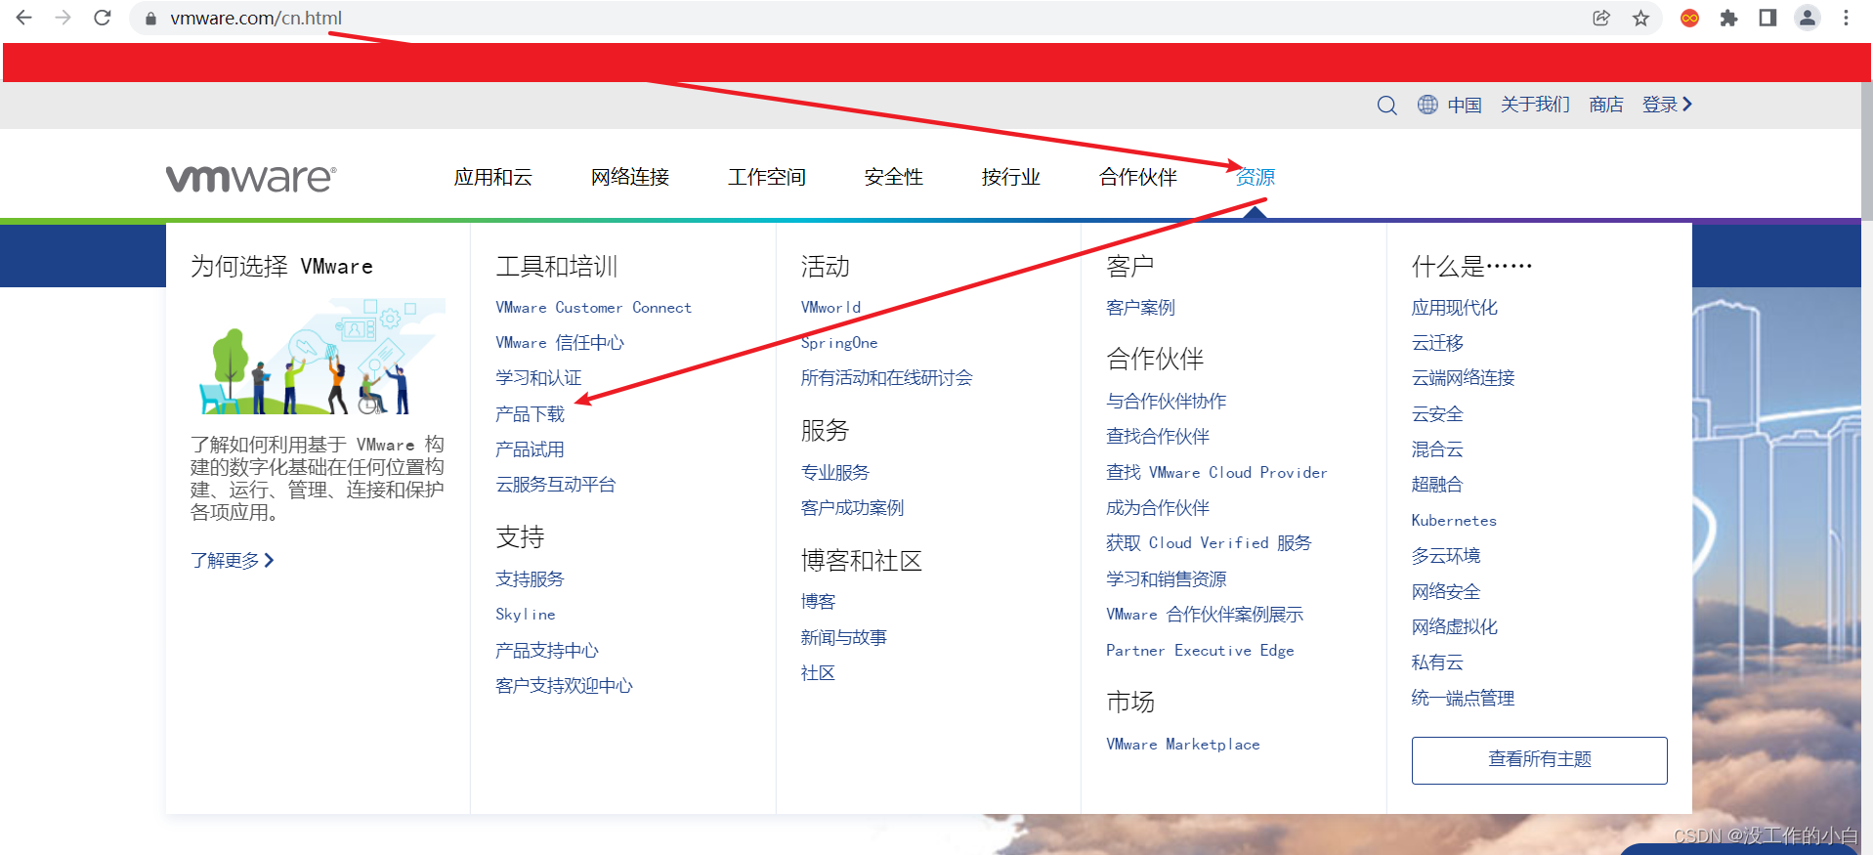Open the orange browser extension icon
The image size is (1873, 855).
1689,18
